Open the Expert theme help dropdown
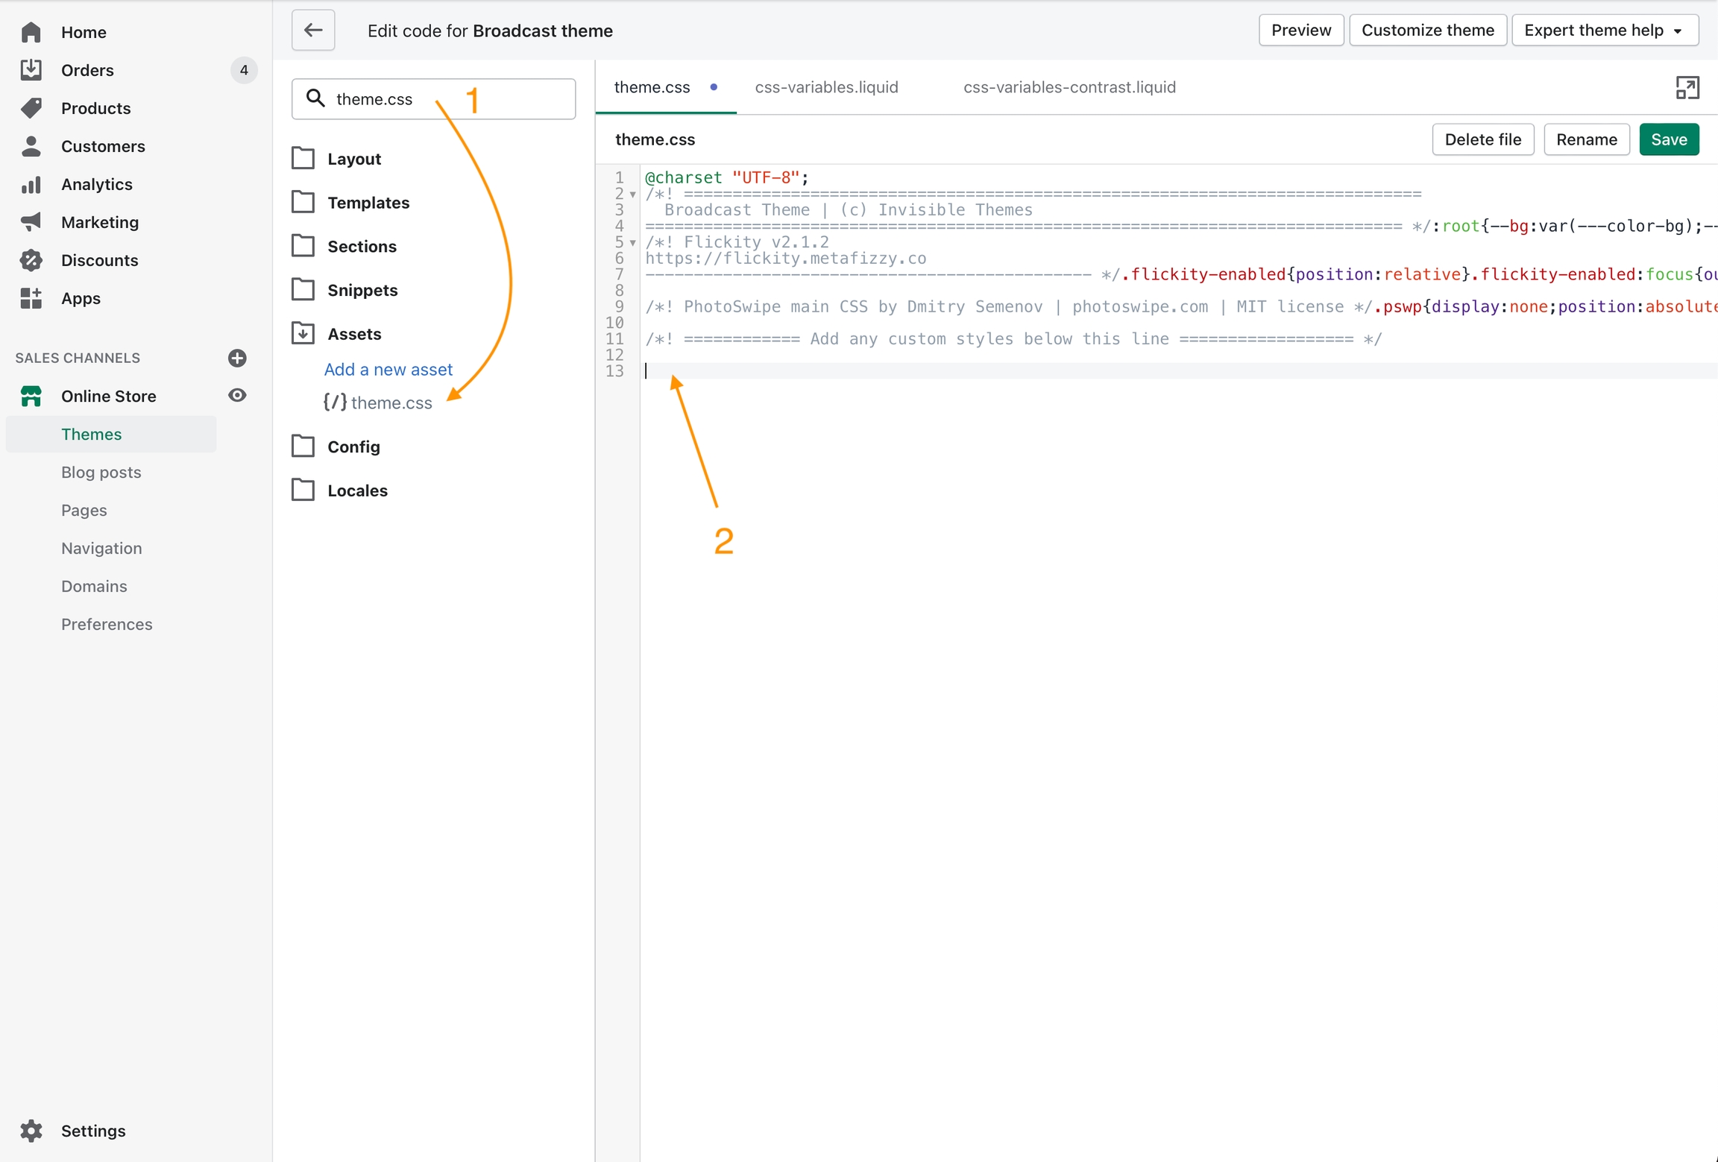 [x=1605, y=31]
